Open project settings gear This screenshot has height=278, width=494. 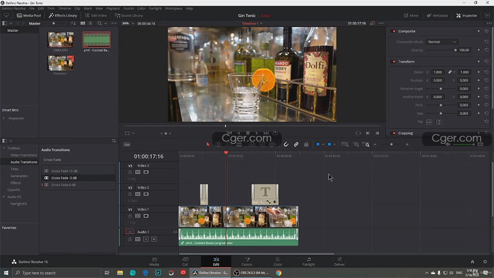(x=485, y=262)
